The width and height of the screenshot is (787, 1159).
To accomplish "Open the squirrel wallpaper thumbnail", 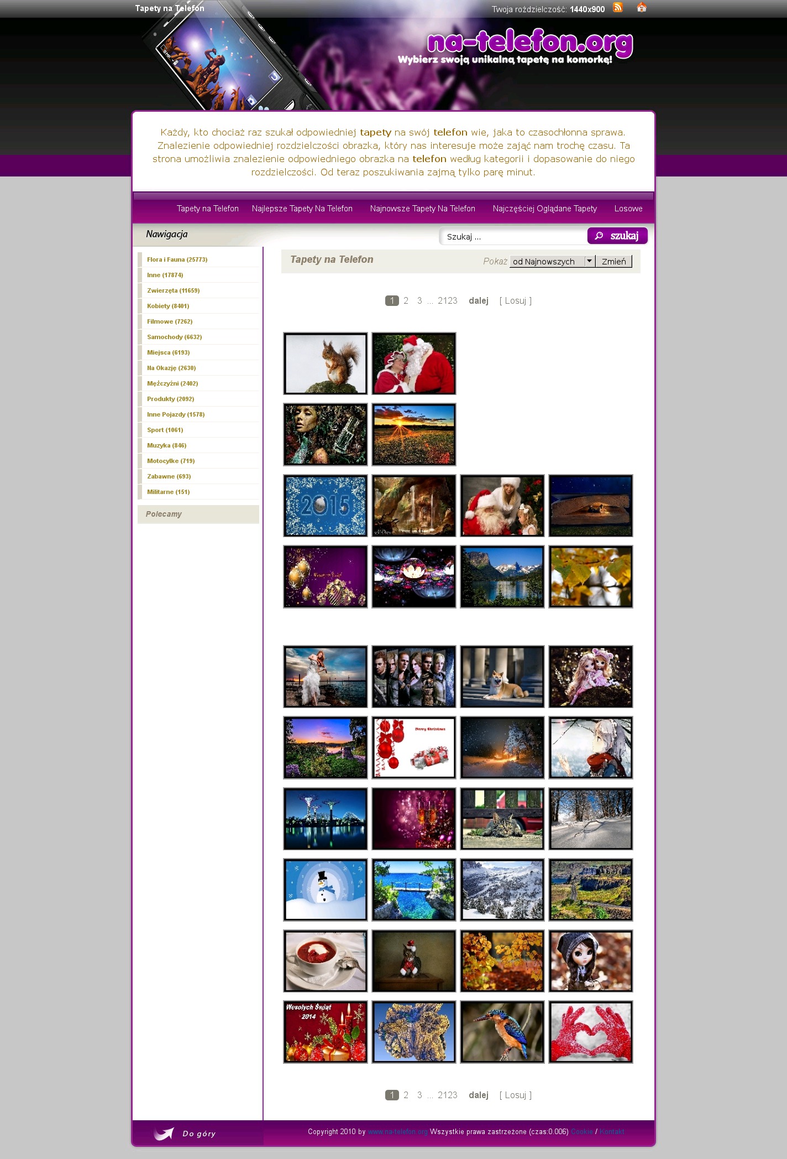I will (326, 363).
